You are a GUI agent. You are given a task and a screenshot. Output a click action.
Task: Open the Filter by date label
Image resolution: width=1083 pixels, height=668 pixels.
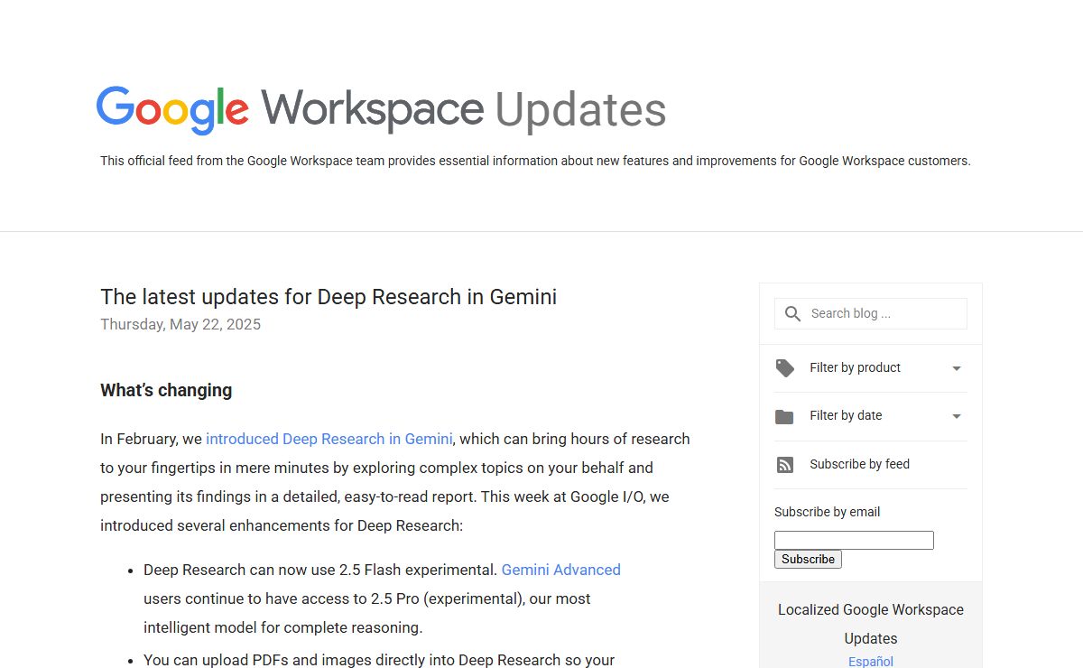click(846, 415)
